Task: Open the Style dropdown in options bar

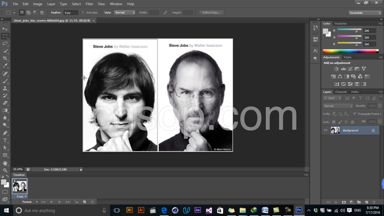Action: point(125,13)
